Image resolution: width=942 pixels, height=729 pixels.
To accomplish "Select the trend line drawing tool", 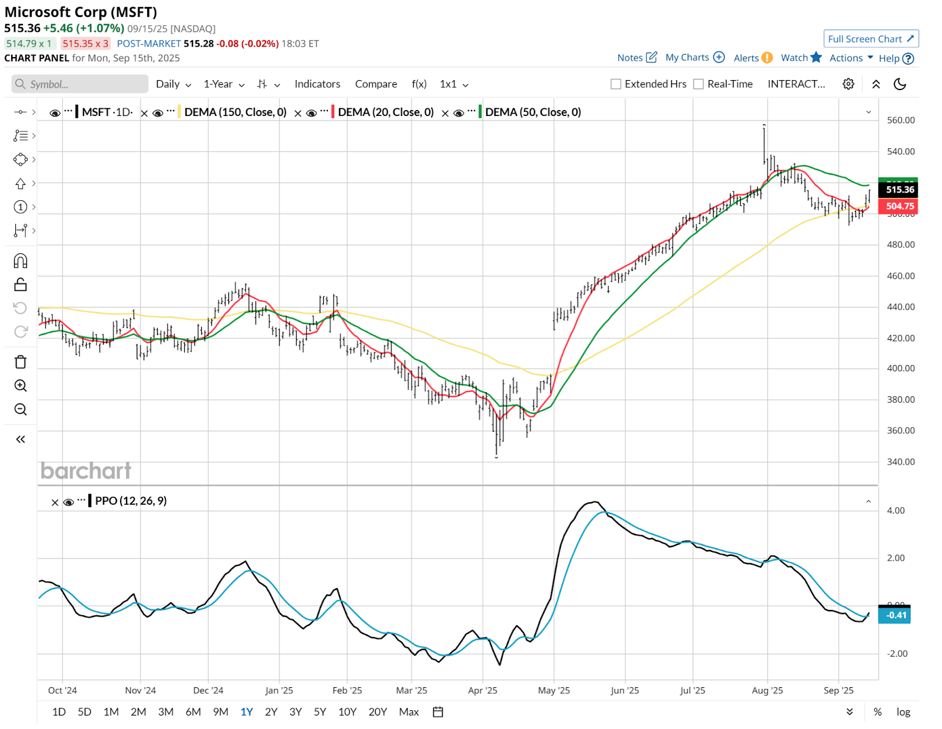I will coord(21,112).
